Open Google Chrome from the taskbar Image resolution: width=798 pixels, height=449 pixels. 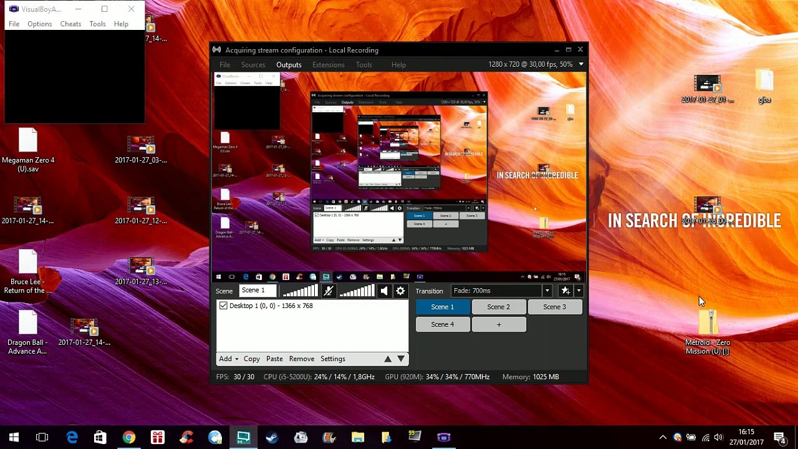click(x=128, y=437)
